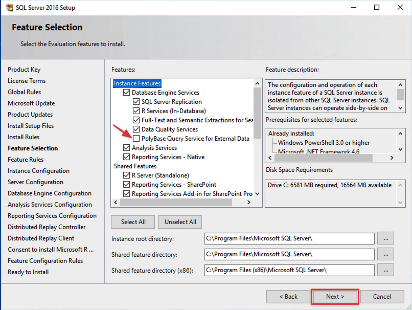The height and width of the screenshot is (310, 412).
Task: Toggle the SQL Server Replication checkbox
Action: point(136,102)
